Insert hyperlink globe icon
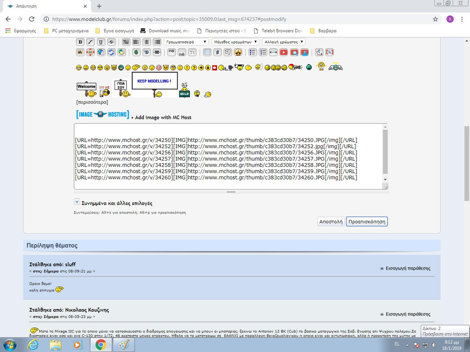Screen dimensions: 470x352 [101, 52]
